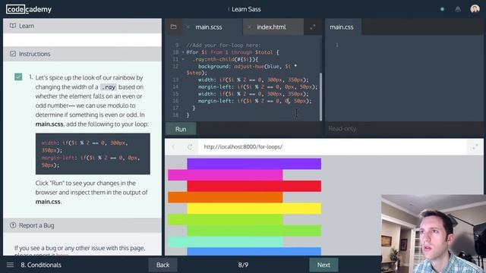Click the Run button
This screenshot has width=486, height=273.
[x=181, y=129]
